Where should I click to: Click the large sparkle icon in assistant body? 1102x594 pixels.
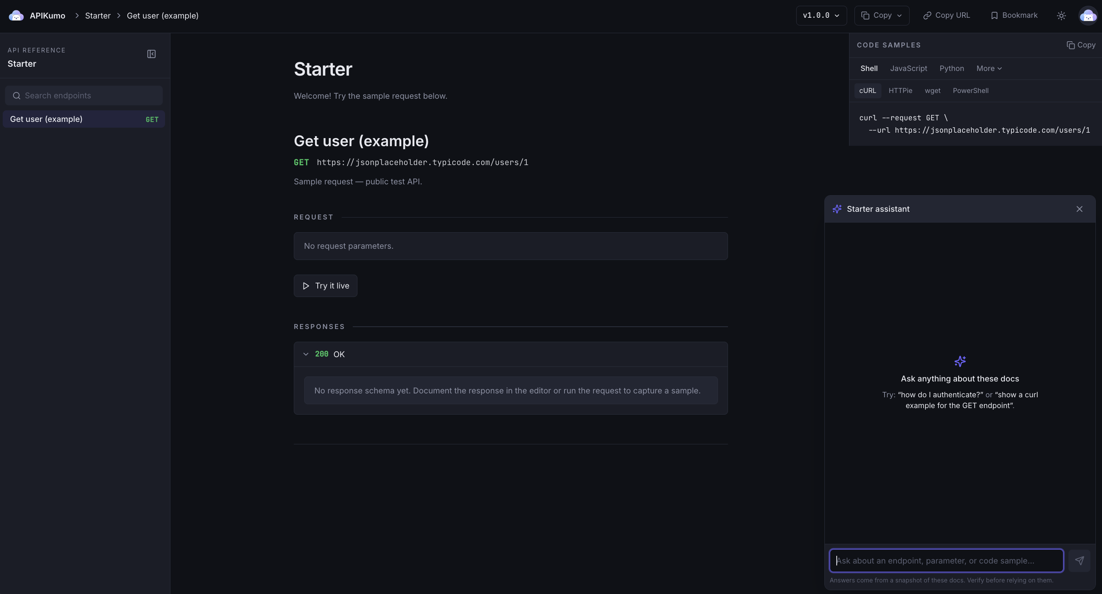tap(960, 361)
